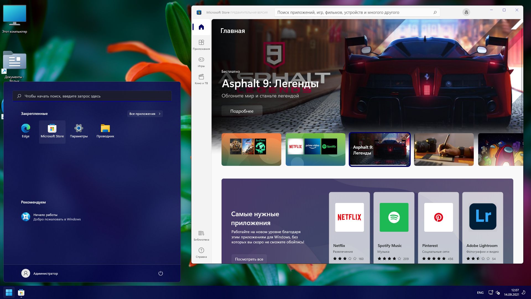Open Администратор user account in Start menu
This screenshot has height=299, width=531.
coord(40,273)
